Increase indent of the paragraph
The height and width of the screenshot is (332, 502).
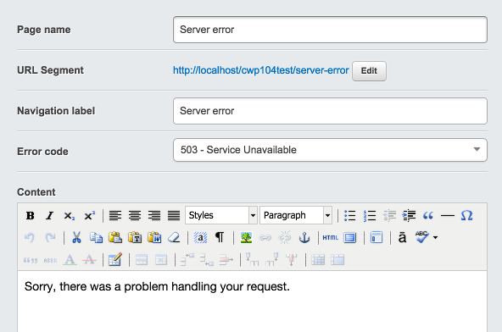pyautogui.click(x=409, y=216)
